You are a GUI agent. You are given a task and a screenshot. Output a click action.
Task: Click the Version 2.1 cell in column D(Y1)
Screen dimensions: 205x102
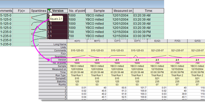137,60
